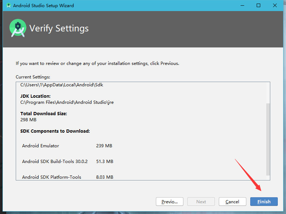Screen dimensions: 286x214
Task: Click the 8.03 MB size value
Action: (105, 177)
